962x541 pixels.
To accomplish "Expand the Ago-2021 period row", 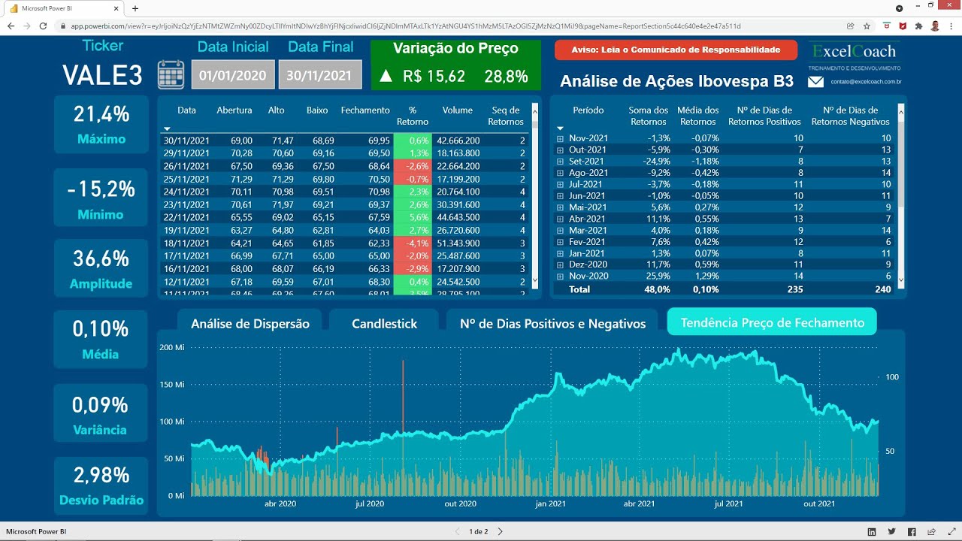I will click(x=560, y=173).
